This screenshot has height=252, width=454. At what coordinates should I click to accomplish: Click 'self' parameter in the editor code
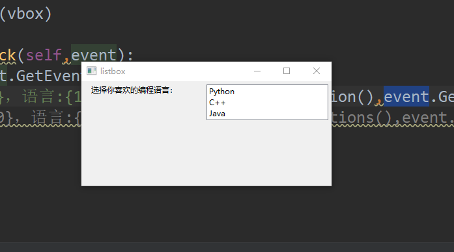click(x=44, y=55)
